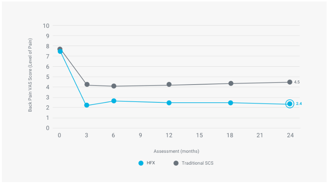Click Traditional SCS data point at 24 months

(x=290, y=82)
